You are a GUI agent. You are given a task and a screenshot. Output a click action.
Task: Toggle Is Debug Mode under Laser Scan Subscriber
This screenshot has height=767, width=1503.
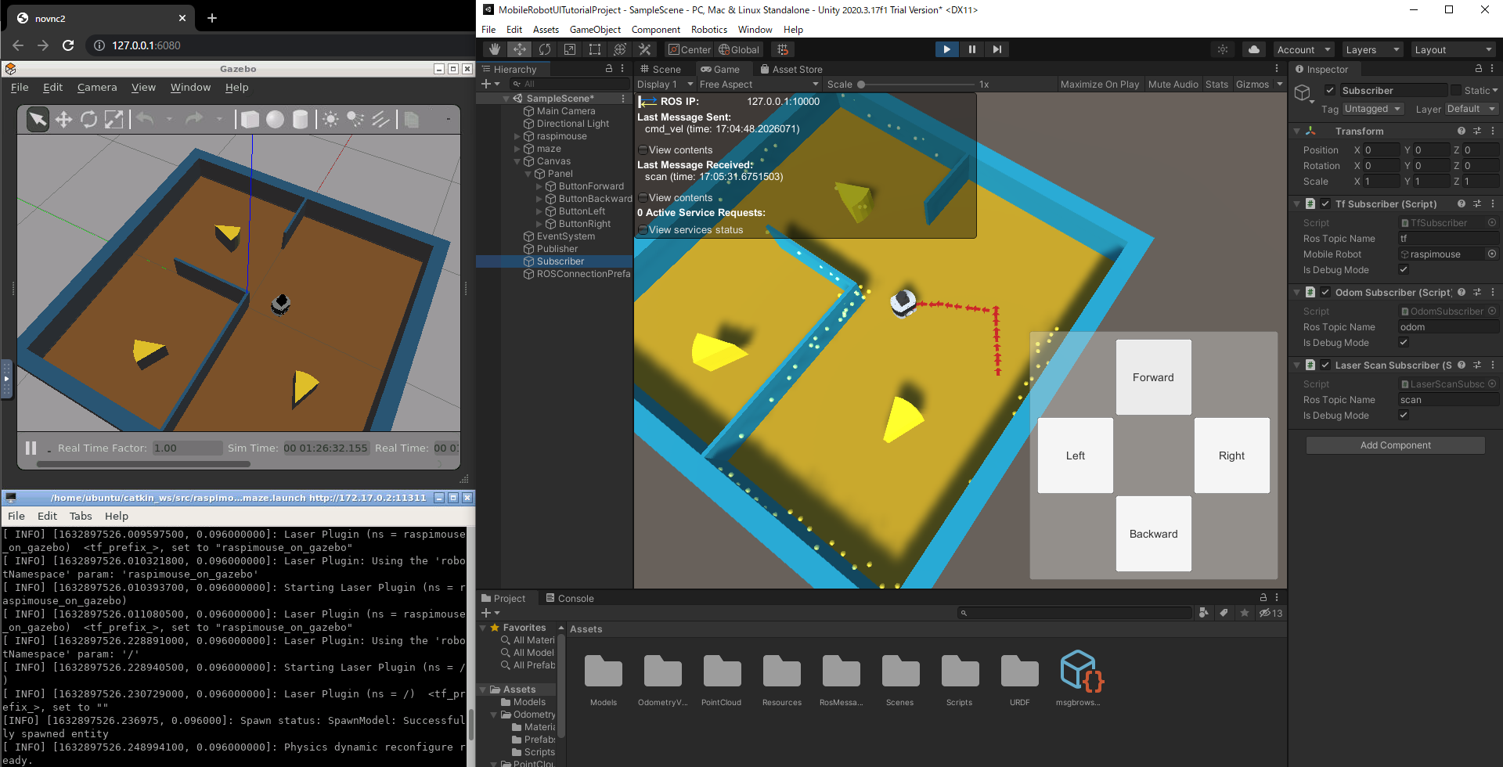pos(1404,415)
